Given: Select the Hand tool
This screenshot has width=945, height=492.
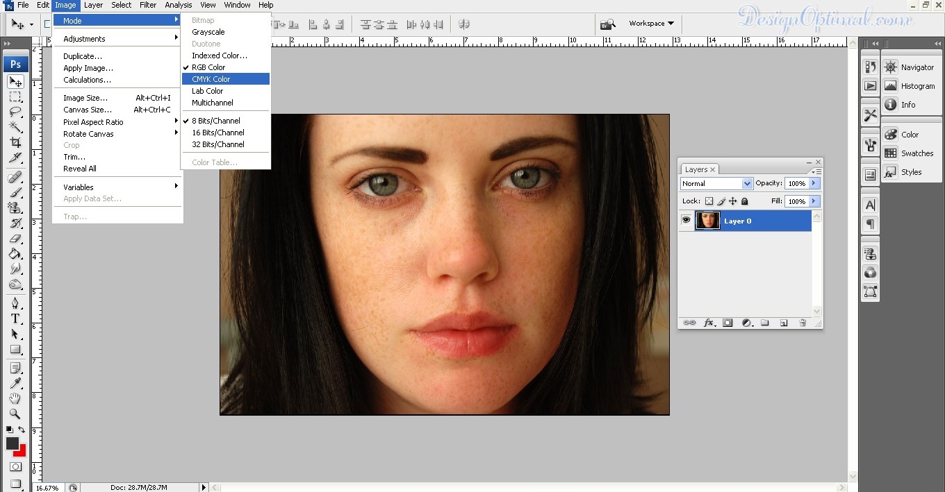Looking at the screenshot, I should [x=16, y=398].
